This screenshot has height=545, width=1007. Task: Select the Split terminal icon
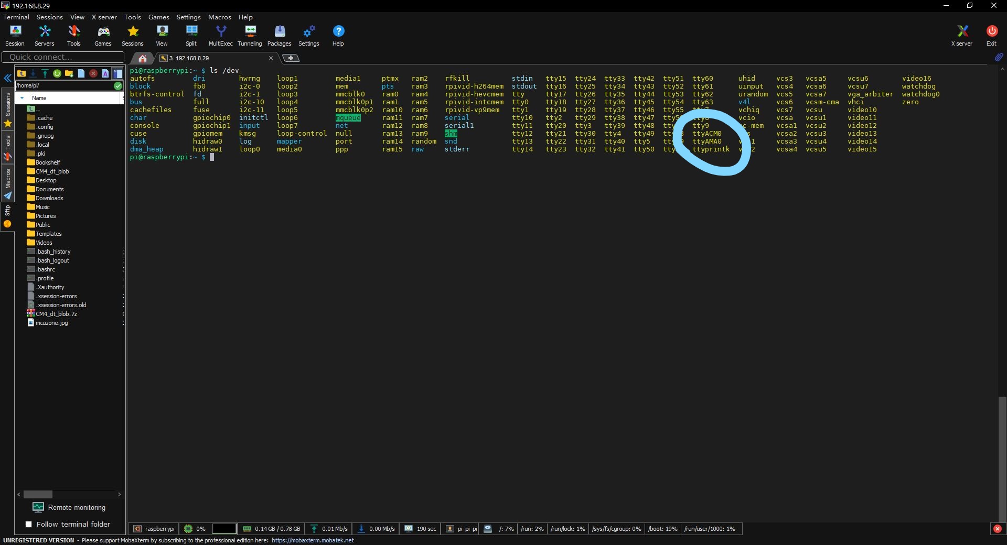coord(191,36)
